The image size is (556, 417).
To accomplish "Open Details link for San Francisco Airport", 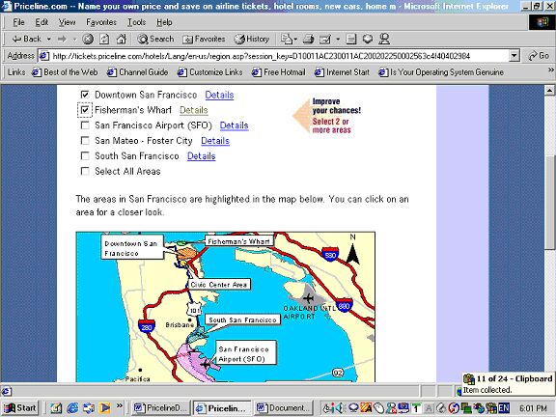I will (234, 125).
